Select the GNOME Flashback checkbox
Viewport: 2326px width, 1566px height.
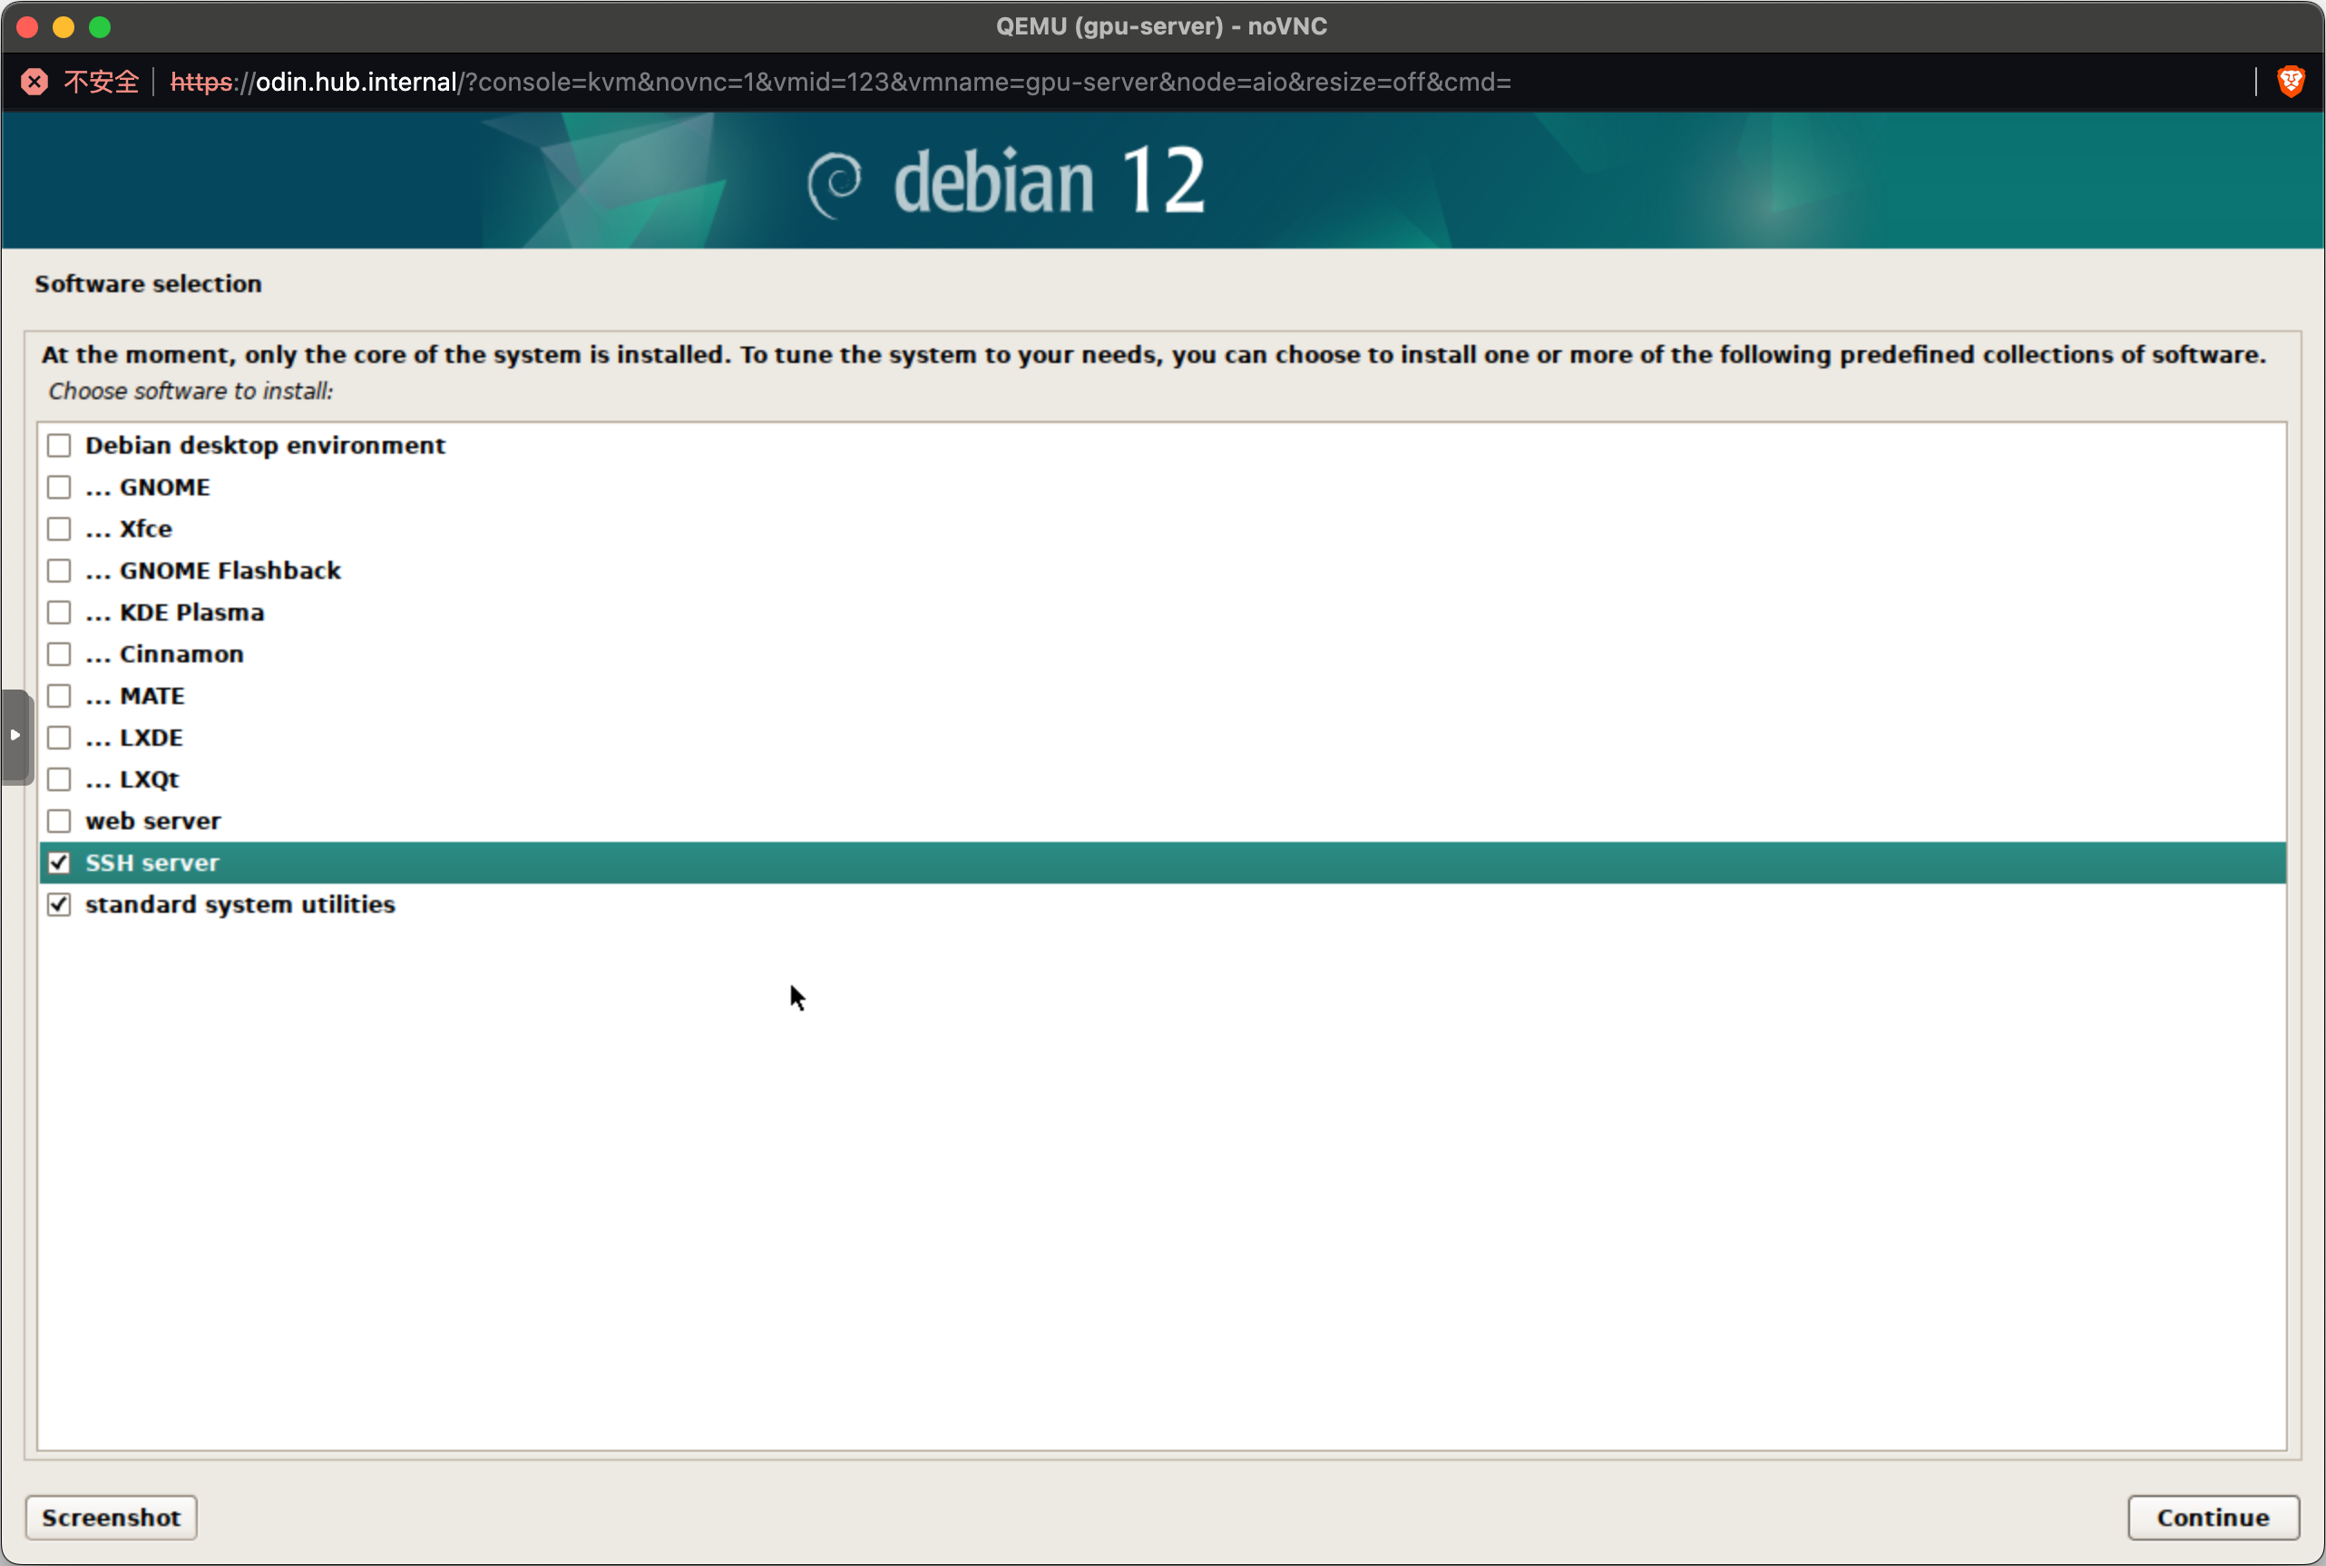click(59, 571)
